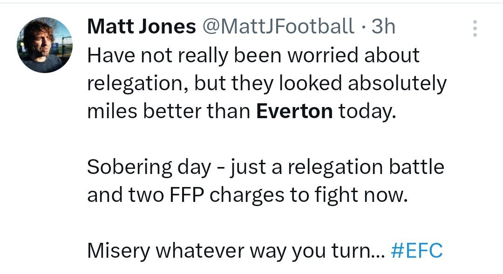The height and width of the screenshot is (274, 503).
Task: Click the 3h timestamp of the tweet
Action: [383, 26]
